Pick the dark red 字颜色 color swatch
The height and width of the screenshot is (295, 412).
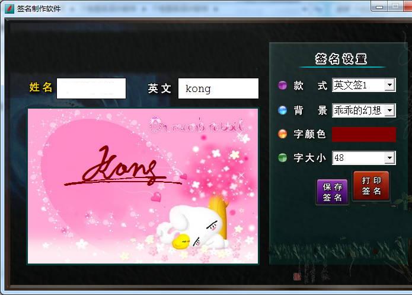[363, 134]
